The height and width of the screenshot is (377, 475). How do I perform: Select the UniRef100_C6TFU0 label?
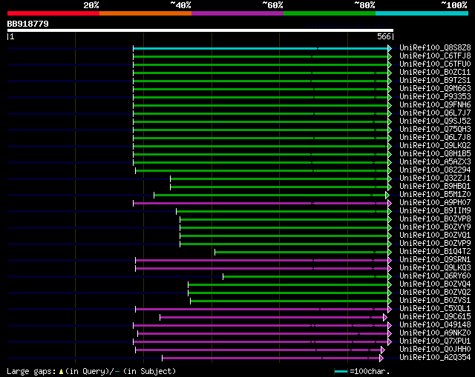(x=435, y=64)
